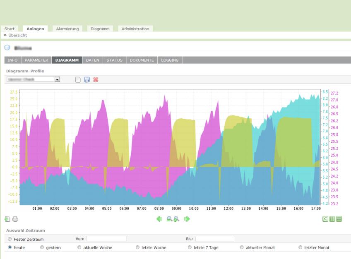Choose the 'letzte 7 Tage' time range
Image resolution: width=351 pixels, height=259 pixels.
(190, 247)
